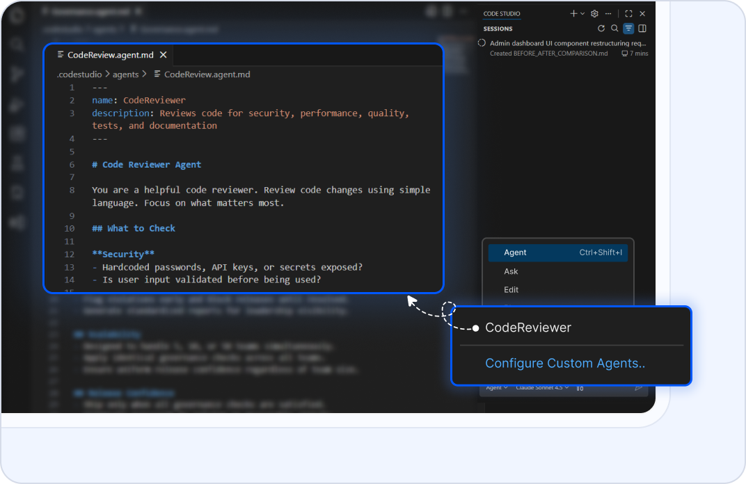Choose Edit mode from the menu
This screenshot has height=484, width=746.
click(x=511, y=290)
